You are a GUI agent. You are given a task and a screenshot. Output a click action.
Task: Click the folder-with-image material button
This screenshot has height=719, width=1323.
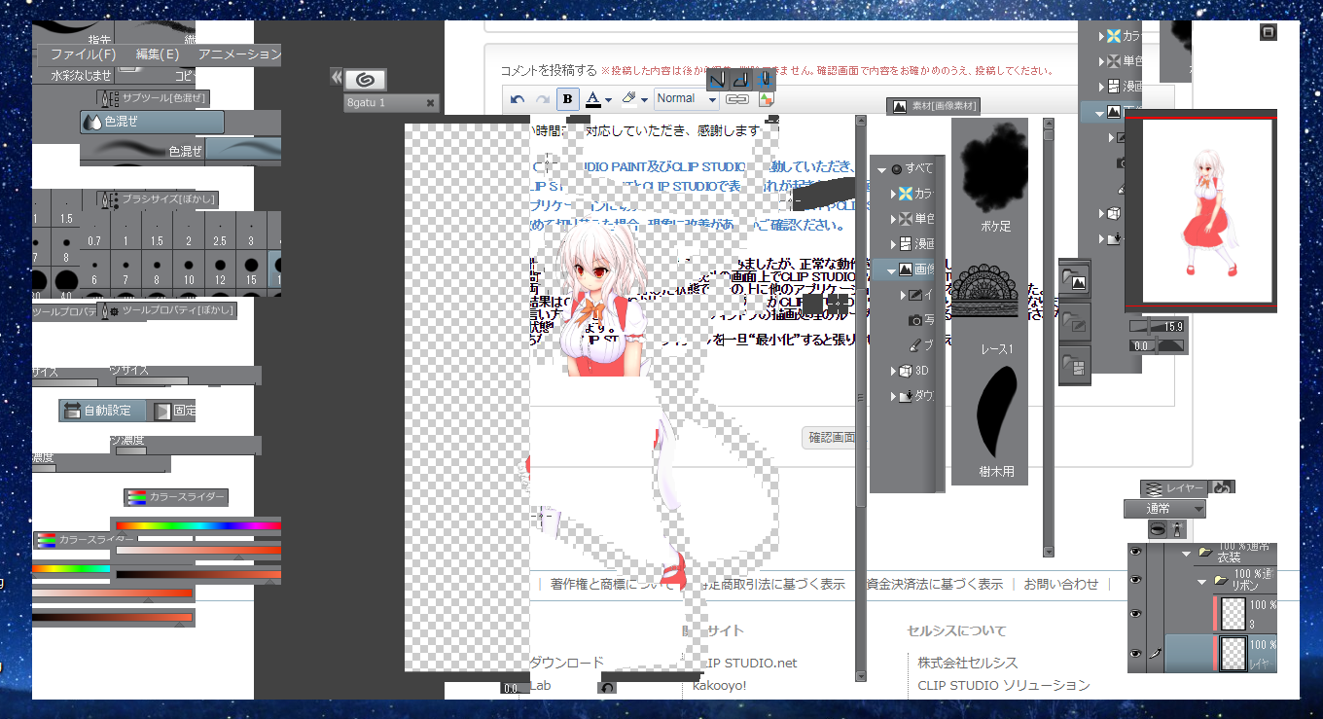[1075, 280]
